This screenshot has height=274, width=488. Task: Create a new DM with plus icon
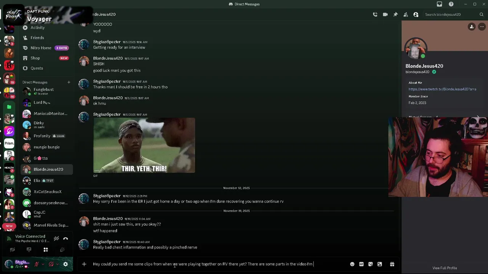click(69, 82)
